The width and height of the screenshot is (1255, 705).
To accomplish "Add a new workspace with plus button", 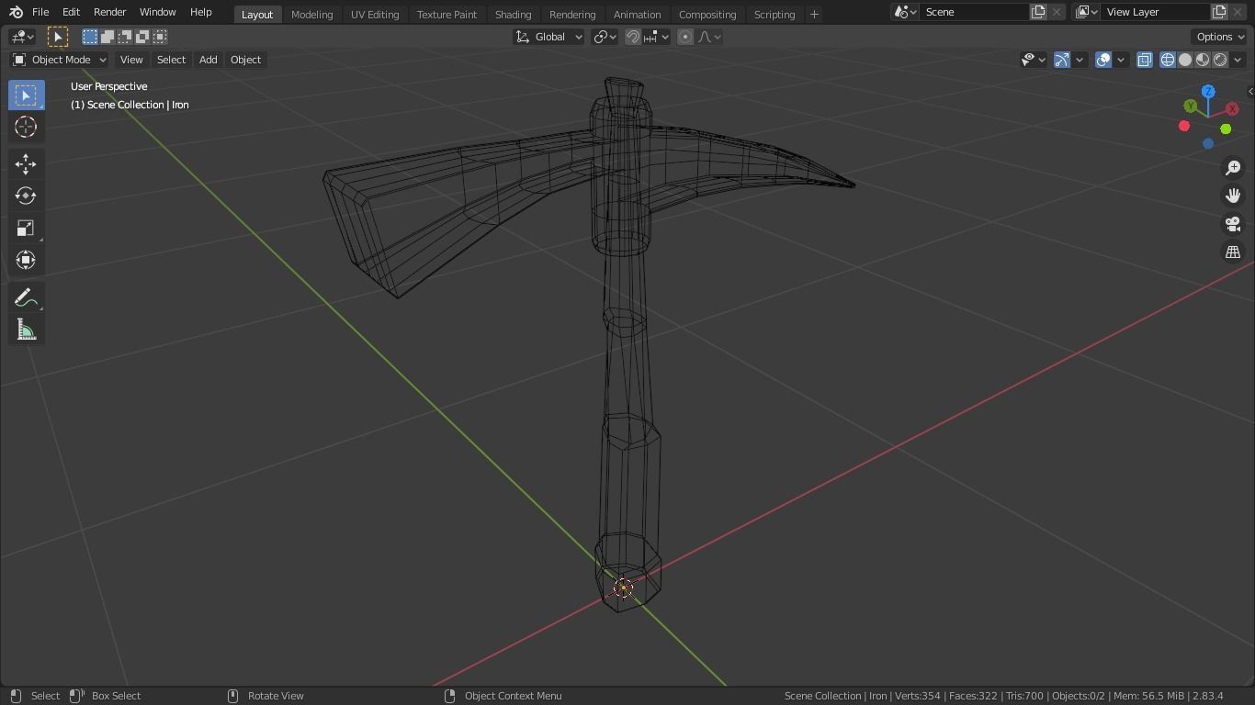I will coord(814,15).
